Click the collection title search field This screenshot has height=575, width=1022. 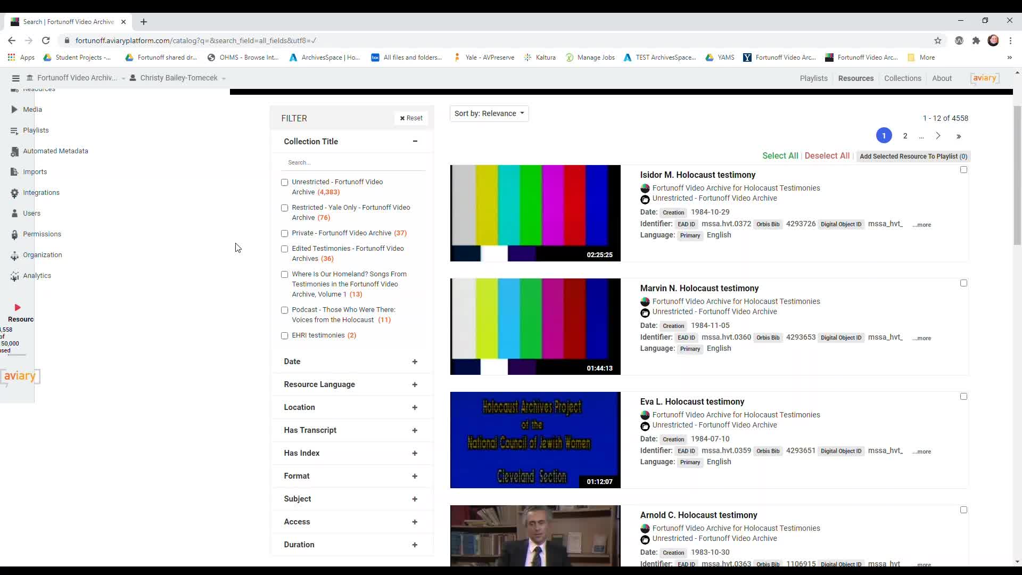(354, 162)
